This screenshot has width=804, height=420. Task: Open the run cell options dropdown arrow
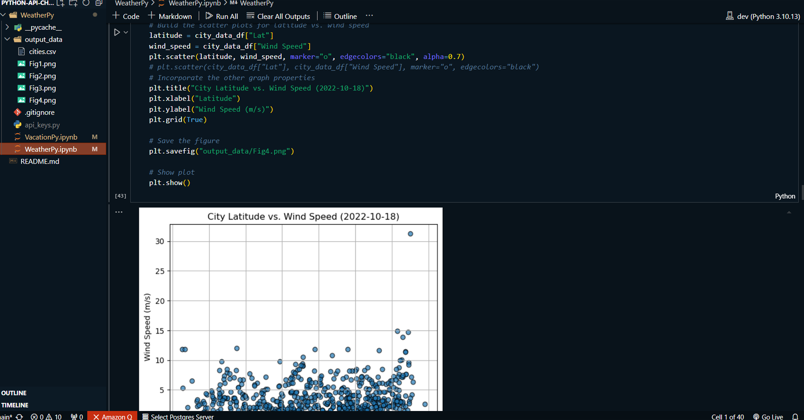[126, 32]
